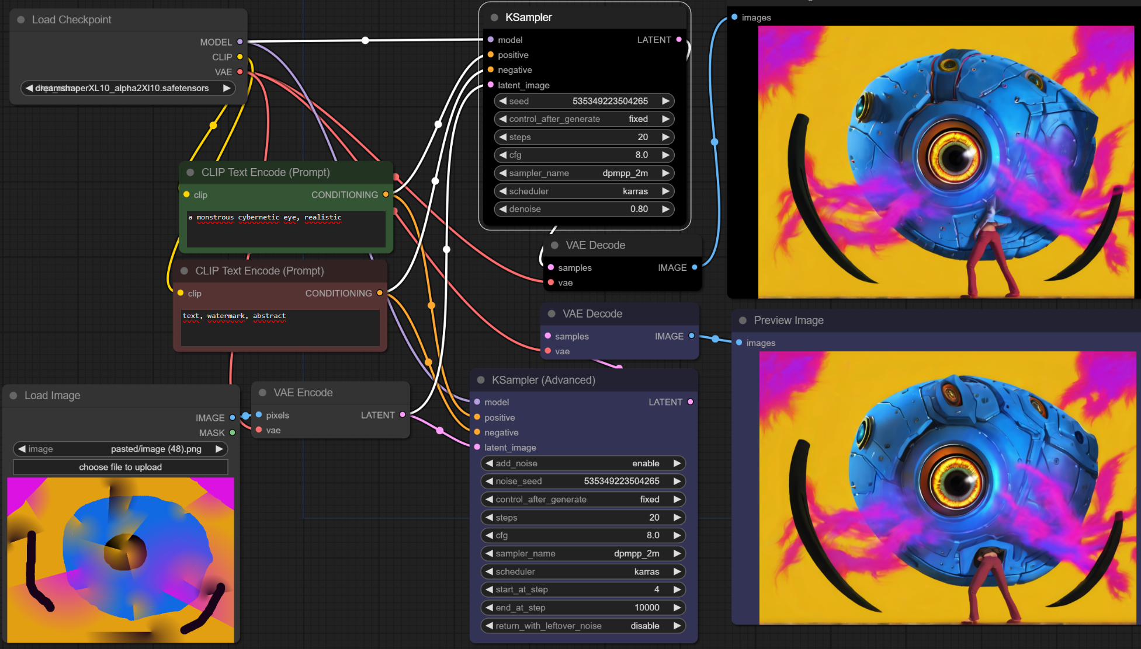
Task: Decrease KSampler denoise with left arrow
Action: [x=502, y=209]
